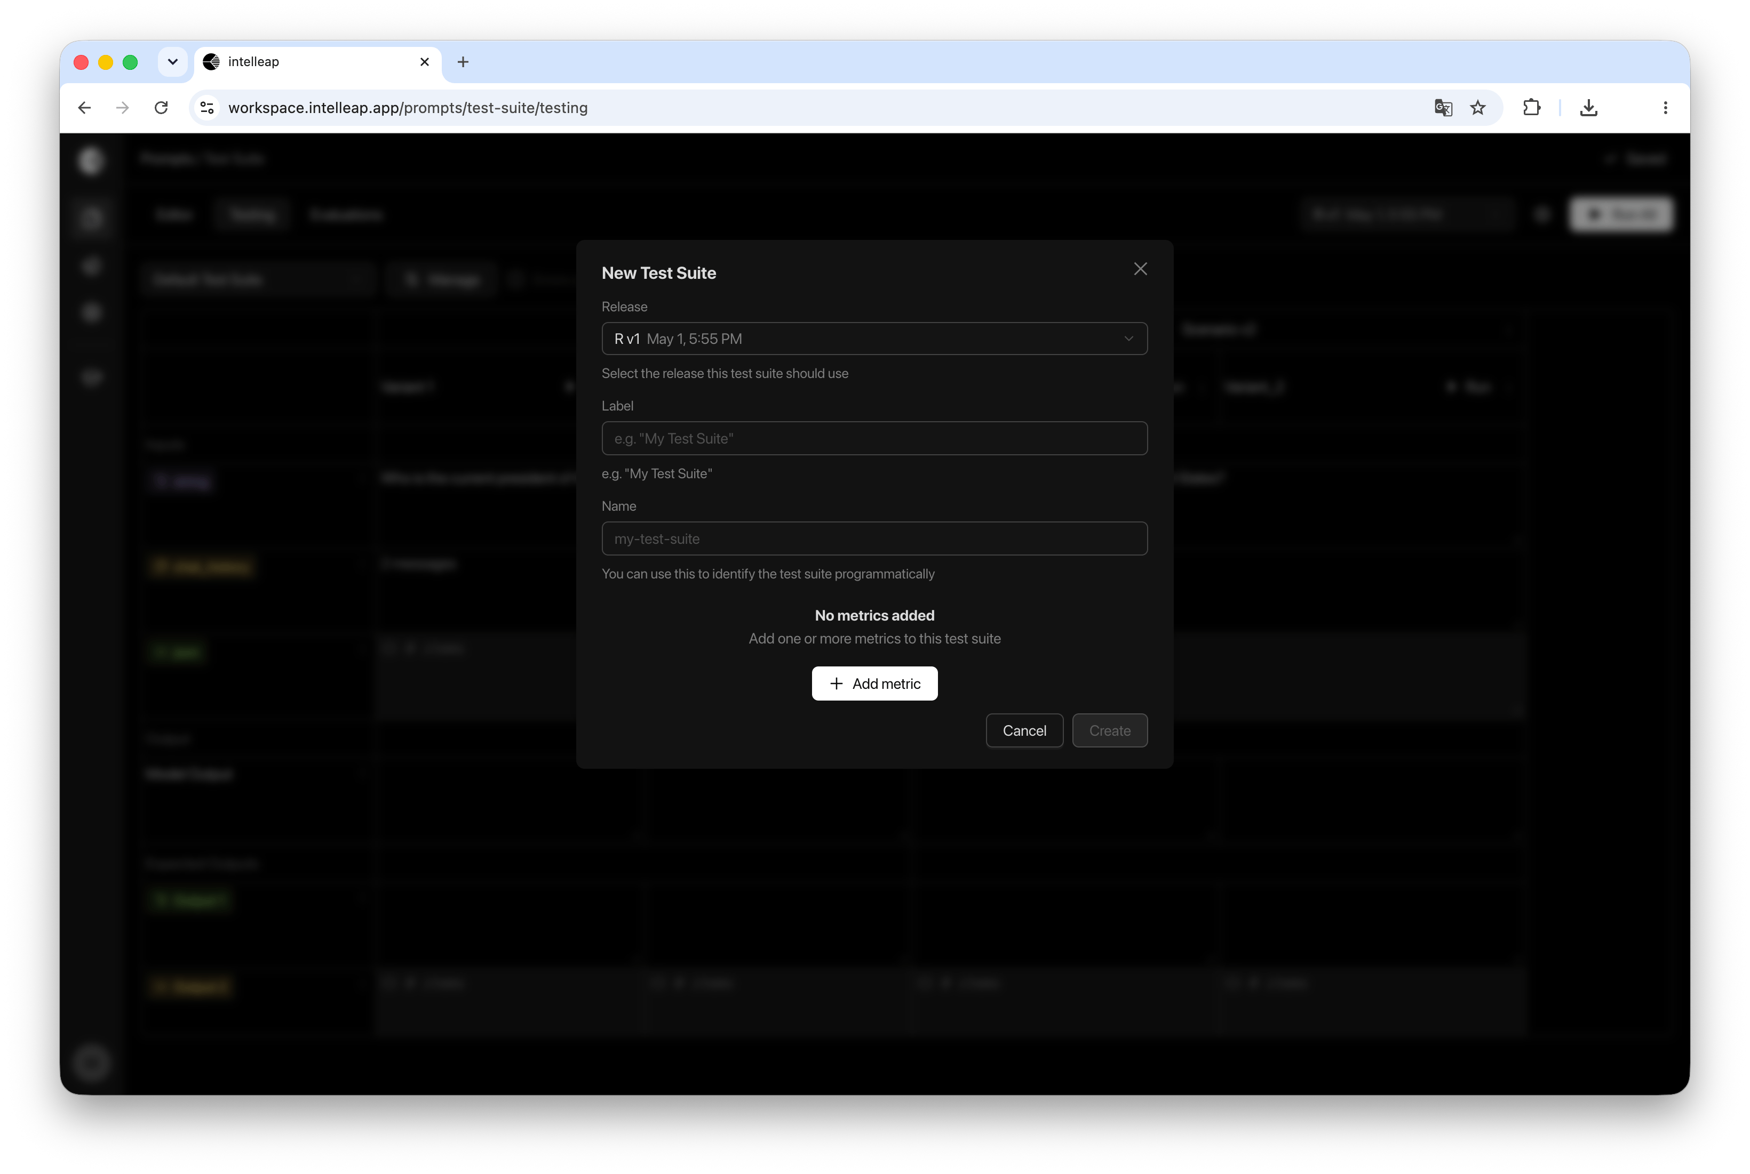The width and height of the screenshot is (1750, 1174).
Task: Close the New Test Suite dialog
Action: pyautogui.click(x=1140, y=269)
